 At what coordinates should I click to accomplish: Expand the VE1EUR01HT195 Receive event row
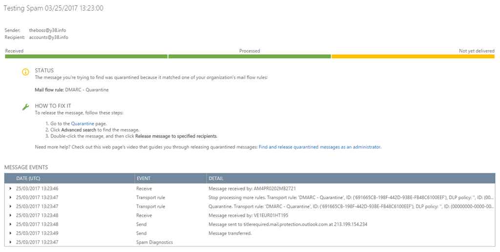coord(10,215)
